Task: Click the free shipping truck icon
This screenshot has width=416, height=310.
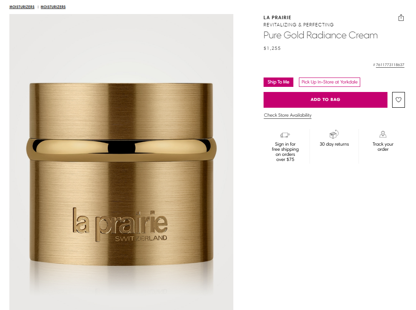Action: pos(285,135)
